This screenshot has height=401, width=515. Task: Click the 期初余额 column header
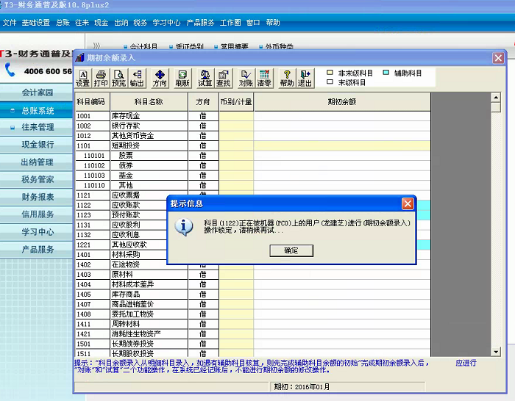point(342,102)
